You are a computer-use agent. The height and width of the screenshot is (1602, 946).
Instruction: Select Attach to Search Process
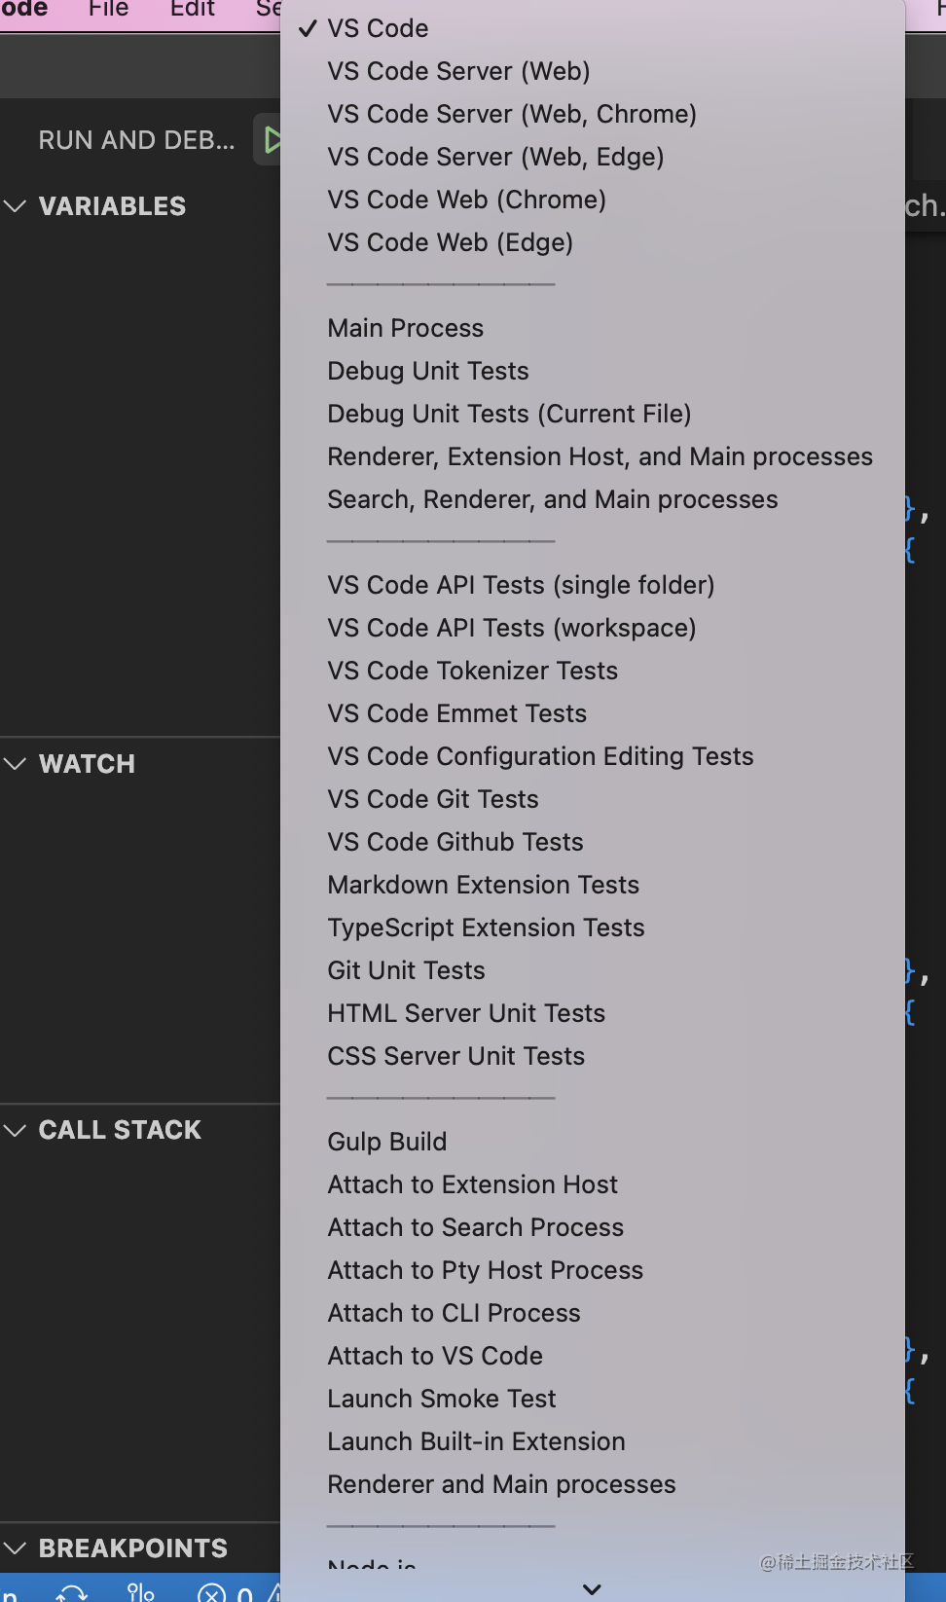pos(592,1227)
